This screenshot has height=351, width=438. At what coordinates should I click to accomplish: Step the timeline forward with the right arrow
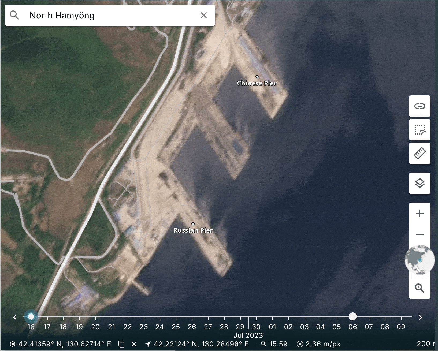[x=420, y=317]
